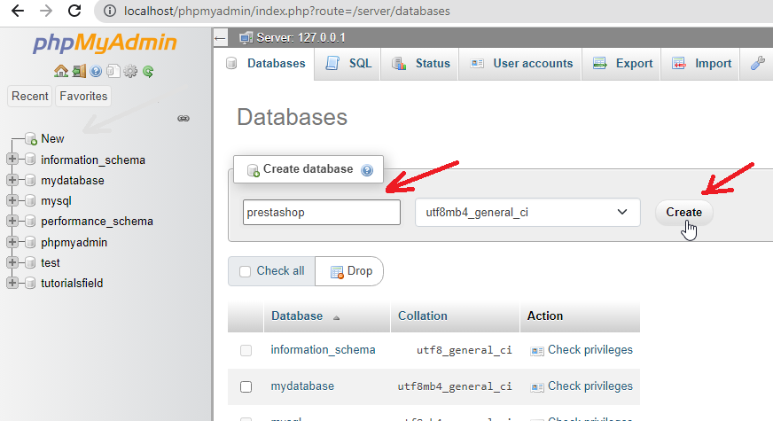Select phpmyadmin in navigation tree
This screenshot has height=421, width=773.
tap(74, 243)
